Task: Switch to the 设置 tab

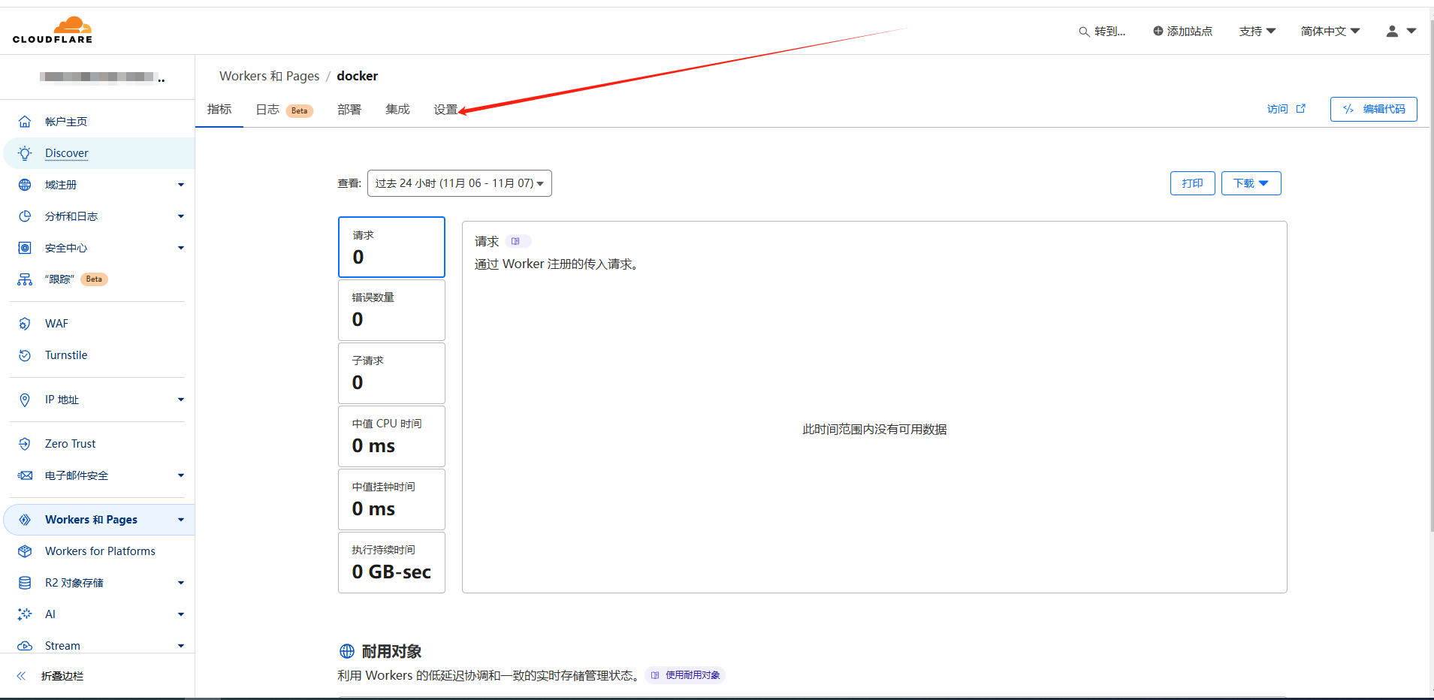Action: [x=445, y=110]
